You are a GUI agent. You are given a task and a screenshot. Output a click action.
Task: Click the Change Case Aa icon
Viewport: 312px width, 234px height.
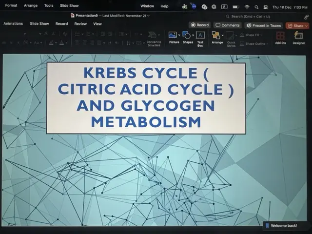tap(37, 42)
